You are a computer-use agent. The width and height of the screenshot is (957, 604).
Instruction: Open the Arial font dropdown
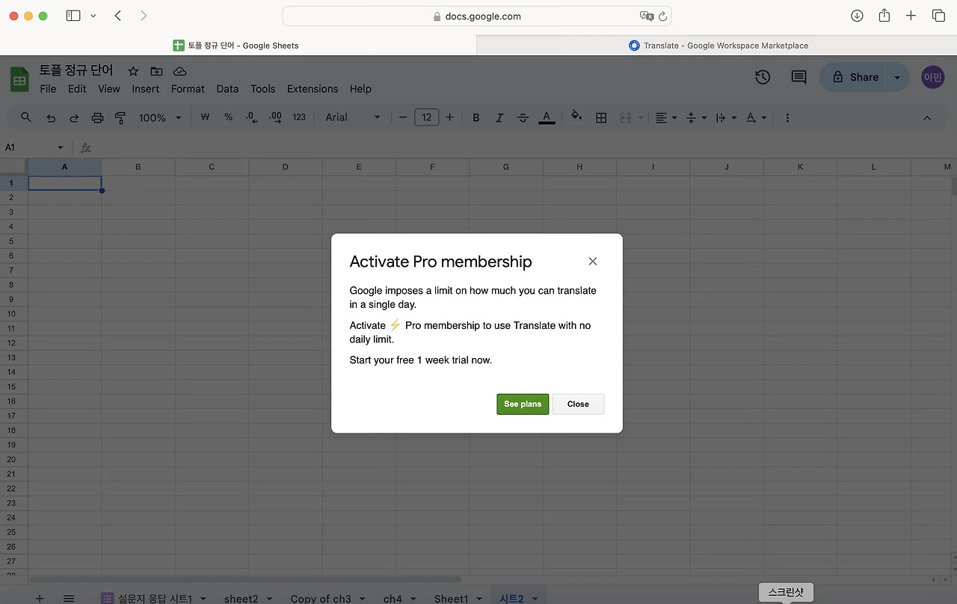click(x=353, y=117)
